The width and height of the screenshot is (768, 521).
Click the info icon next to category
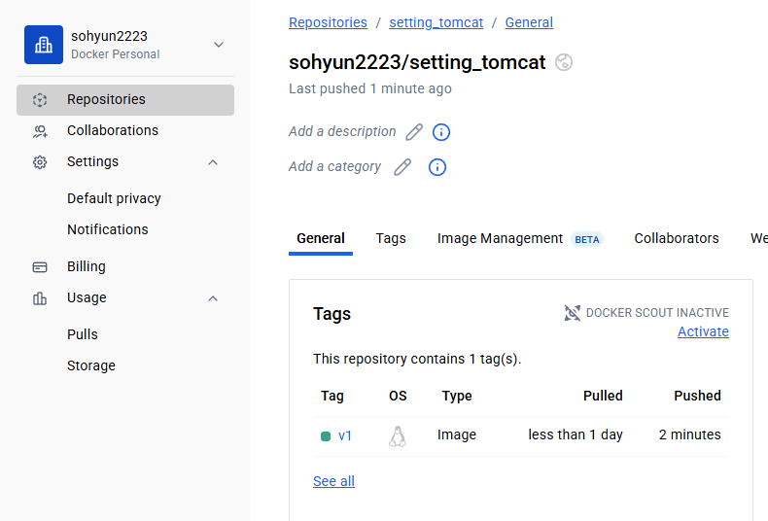pyautogui.click(x=437, y=167)
